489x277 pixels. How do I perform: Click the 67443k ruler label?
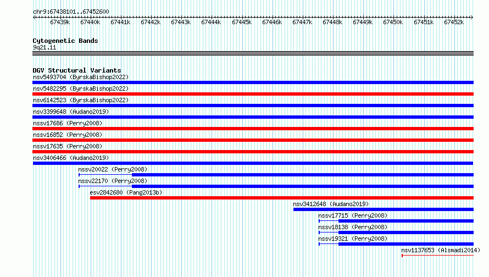(x=181, y=22)
